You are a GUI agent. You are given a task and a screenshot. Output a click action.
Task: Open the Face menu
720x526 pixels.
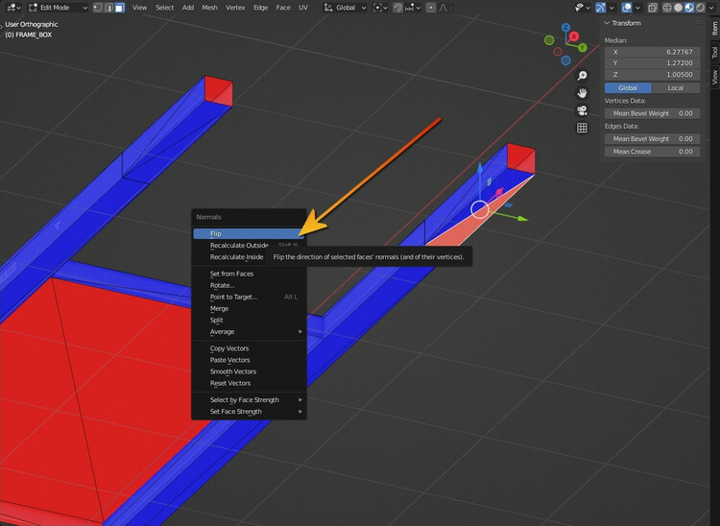point(283,8)
